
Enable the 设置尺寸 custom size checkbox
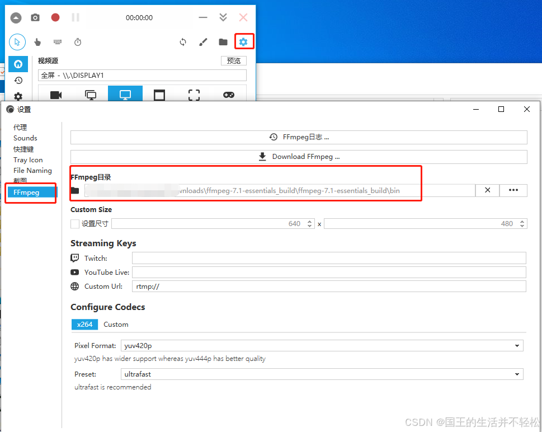coord(74,224)
